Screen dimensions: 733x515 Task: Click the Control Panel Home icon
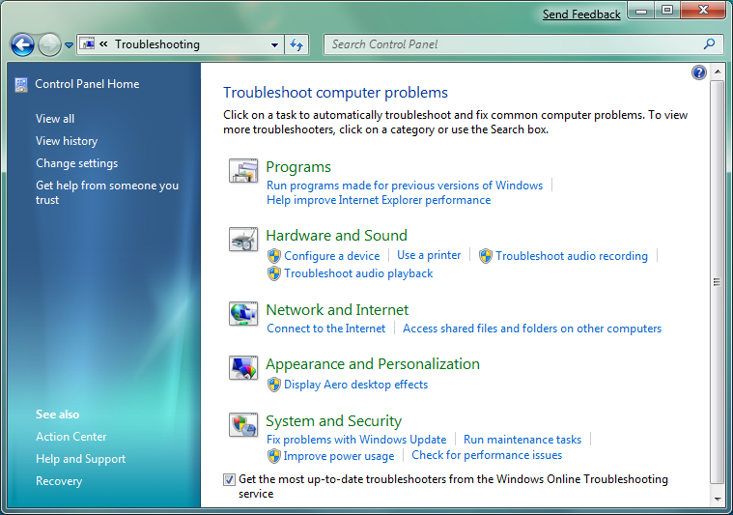tap(21, 85)
